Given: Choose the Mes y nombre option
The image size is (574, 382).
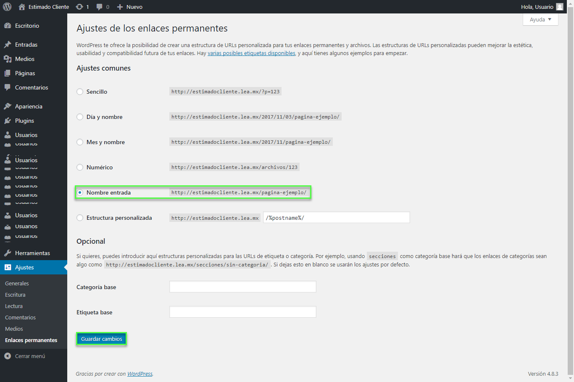Looking at the screenshot, I should 80,142.
